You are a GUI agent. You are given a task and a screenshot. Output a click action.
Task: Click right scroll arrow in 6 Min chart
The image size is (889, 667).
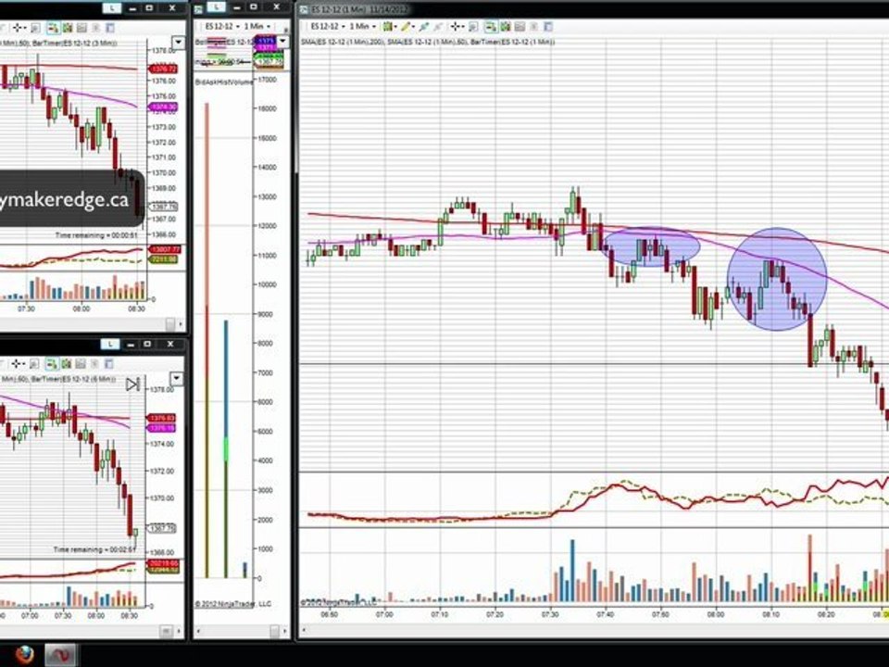click(180, 631)
